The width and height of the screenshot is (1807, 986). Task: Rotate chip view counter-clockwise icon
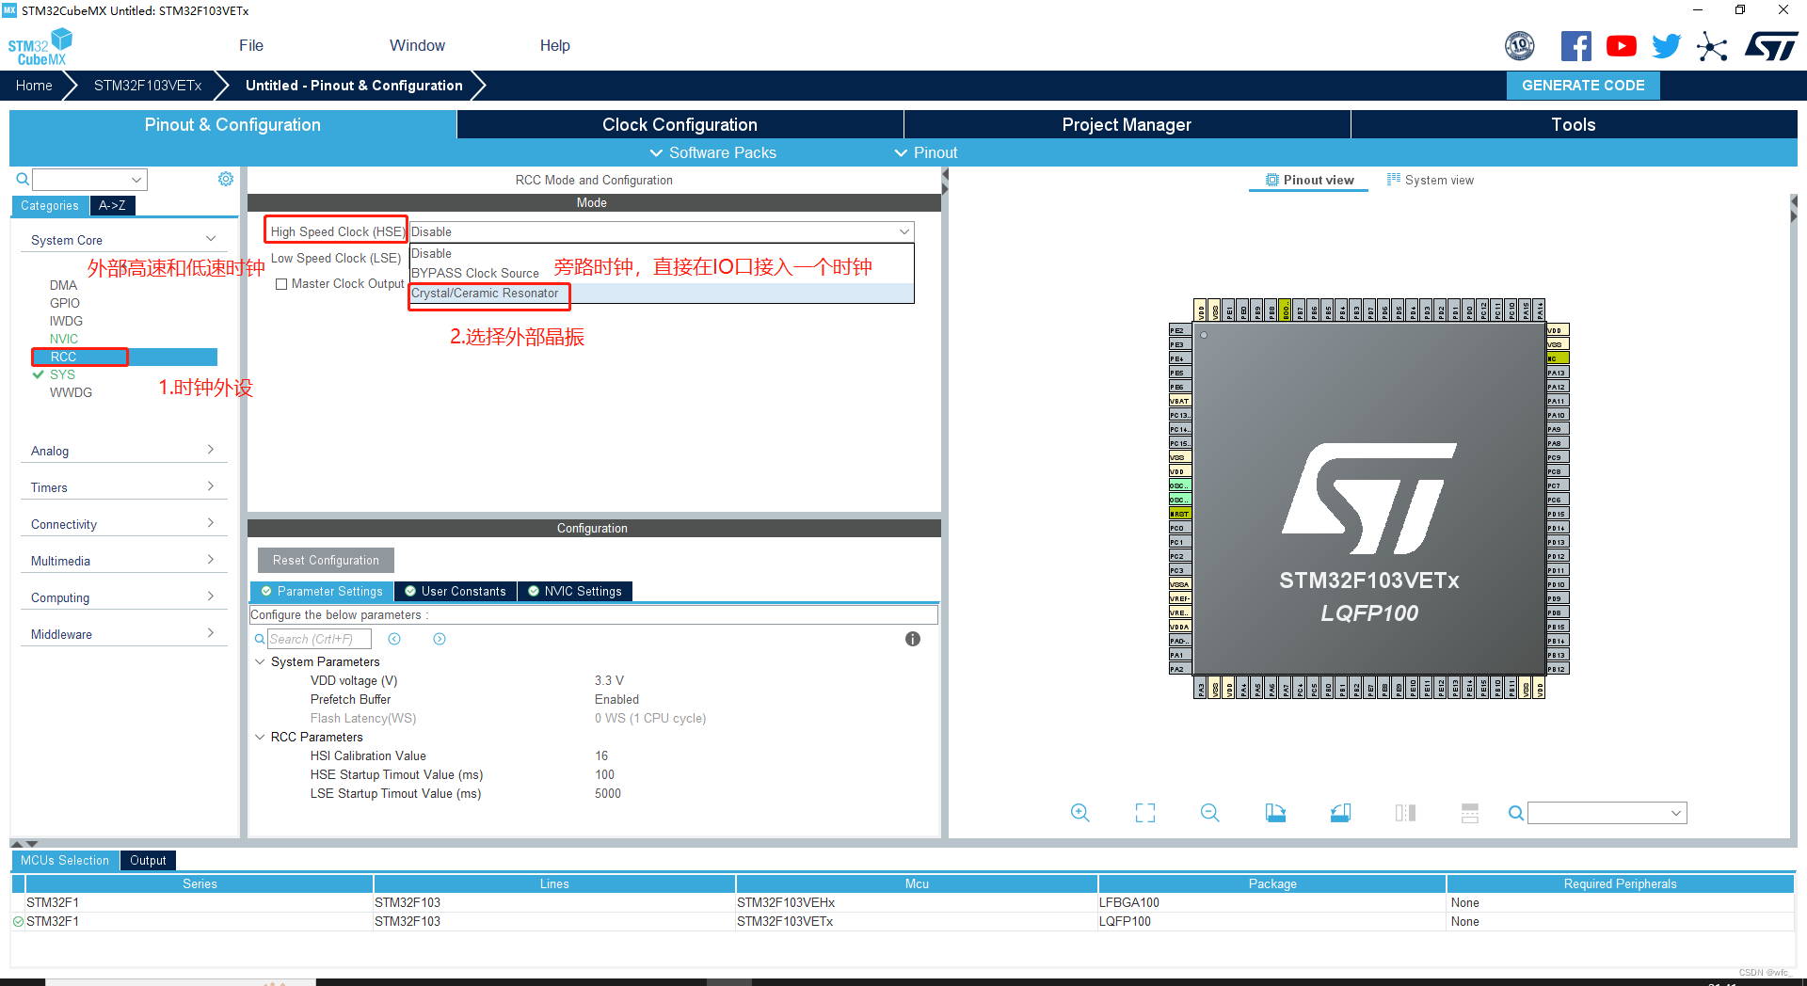(x=1340, y=813)
